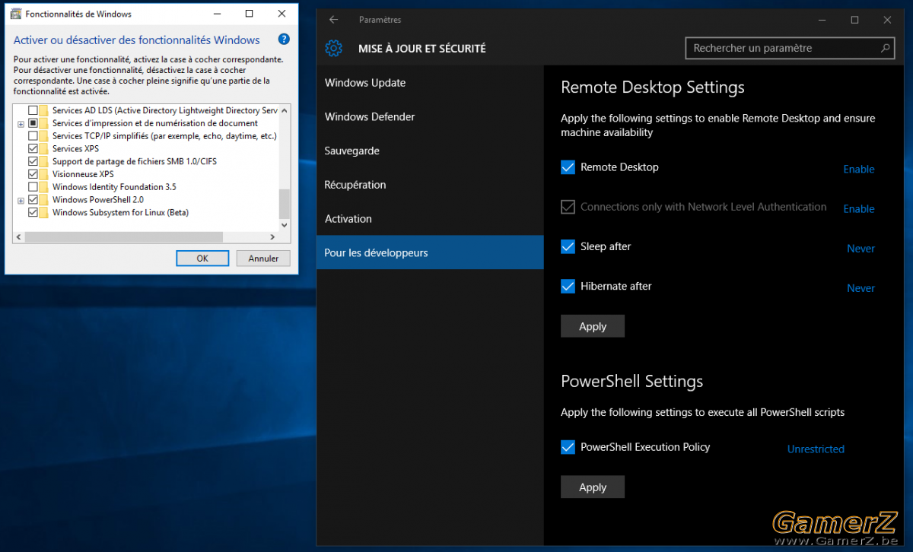Click the Never link for Sleep after

click(x=861, y=249)
